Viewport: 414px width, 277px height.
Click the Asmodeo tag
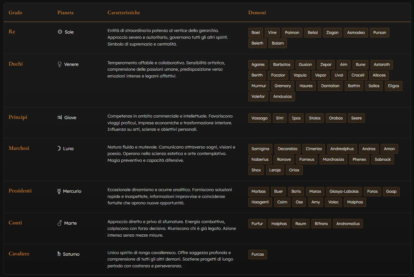click(x=356, y=33)
